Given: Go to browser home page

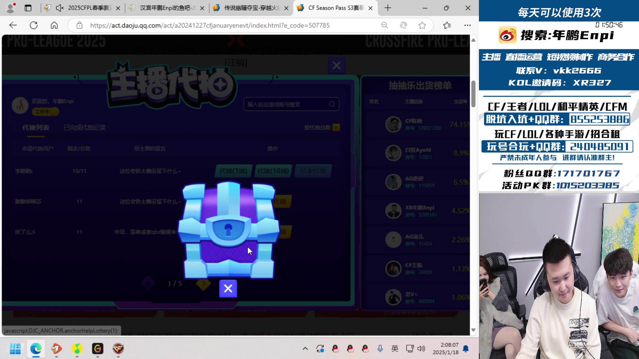Looking at the screenshot, I should pos(54,25).
